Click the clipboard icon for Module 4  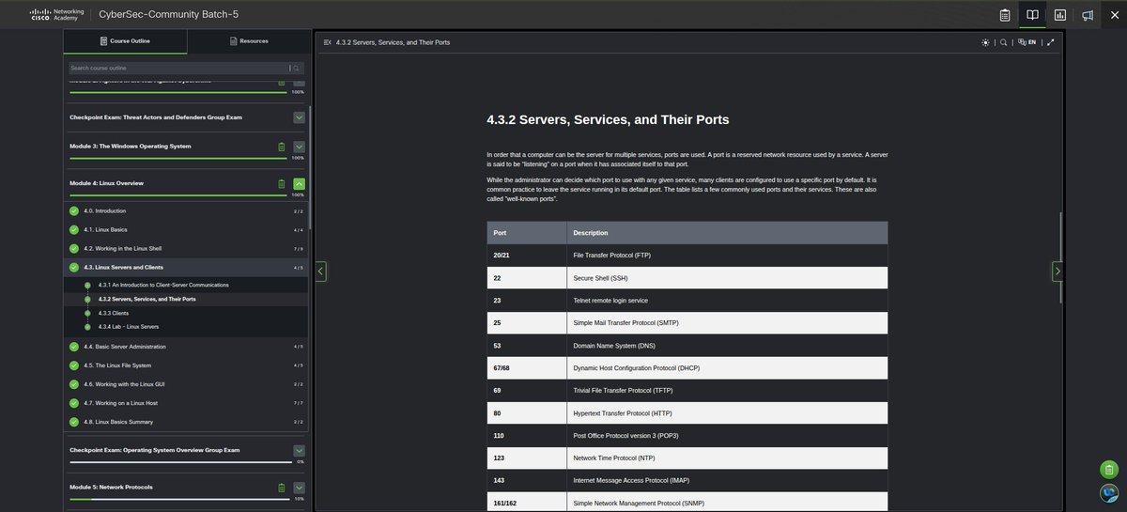click(281, 183)
